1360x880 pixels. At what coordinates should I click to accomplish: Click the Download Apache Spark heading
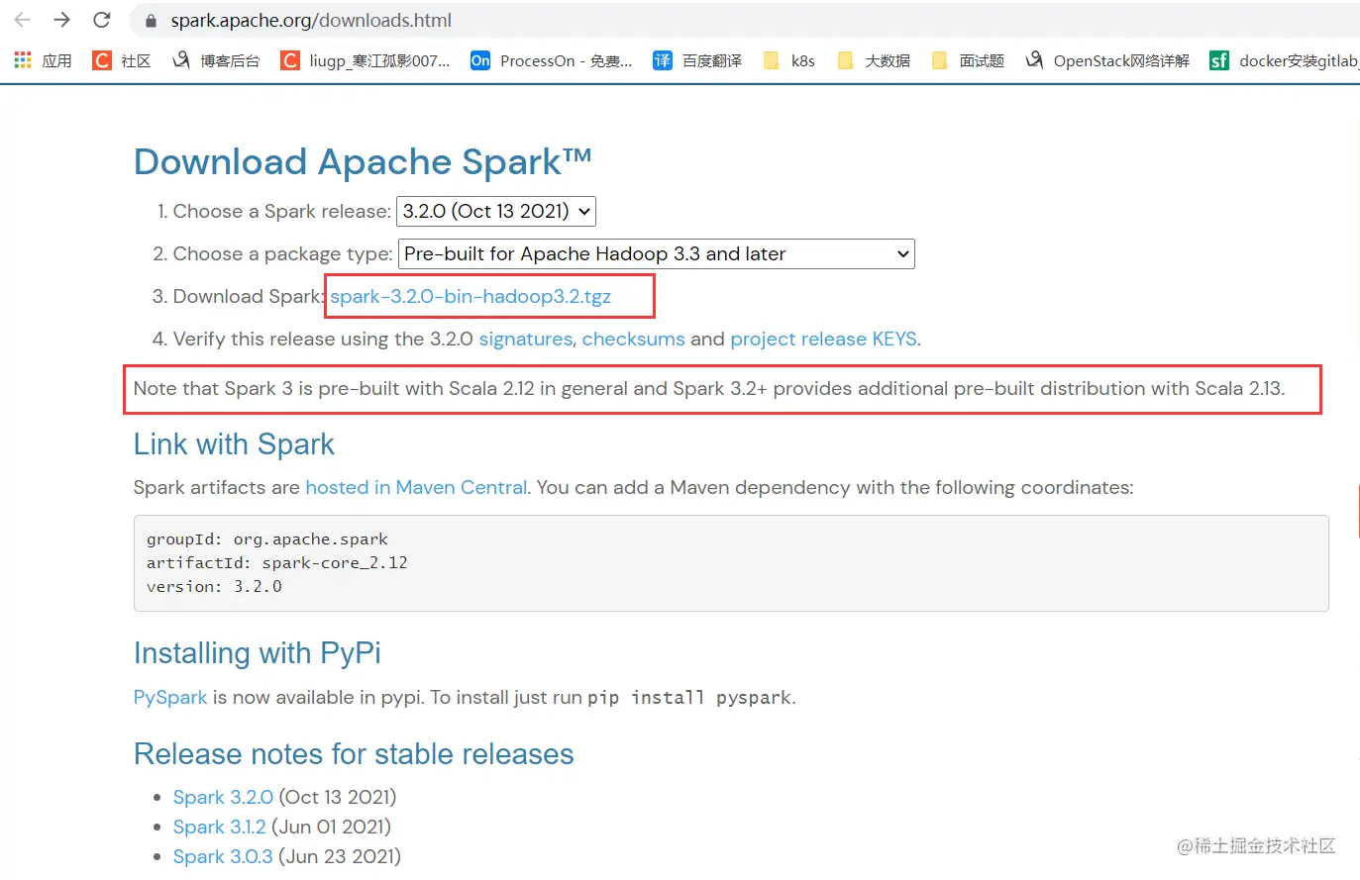[x=363, y=161]
